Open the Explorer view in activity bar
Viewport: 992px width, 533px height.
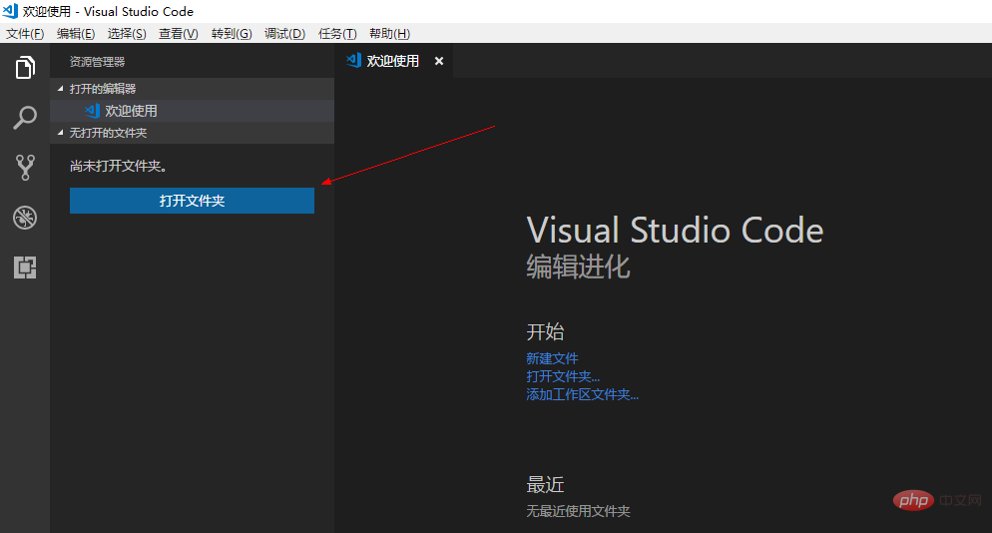pyautogui.click(x=25, y=67)
